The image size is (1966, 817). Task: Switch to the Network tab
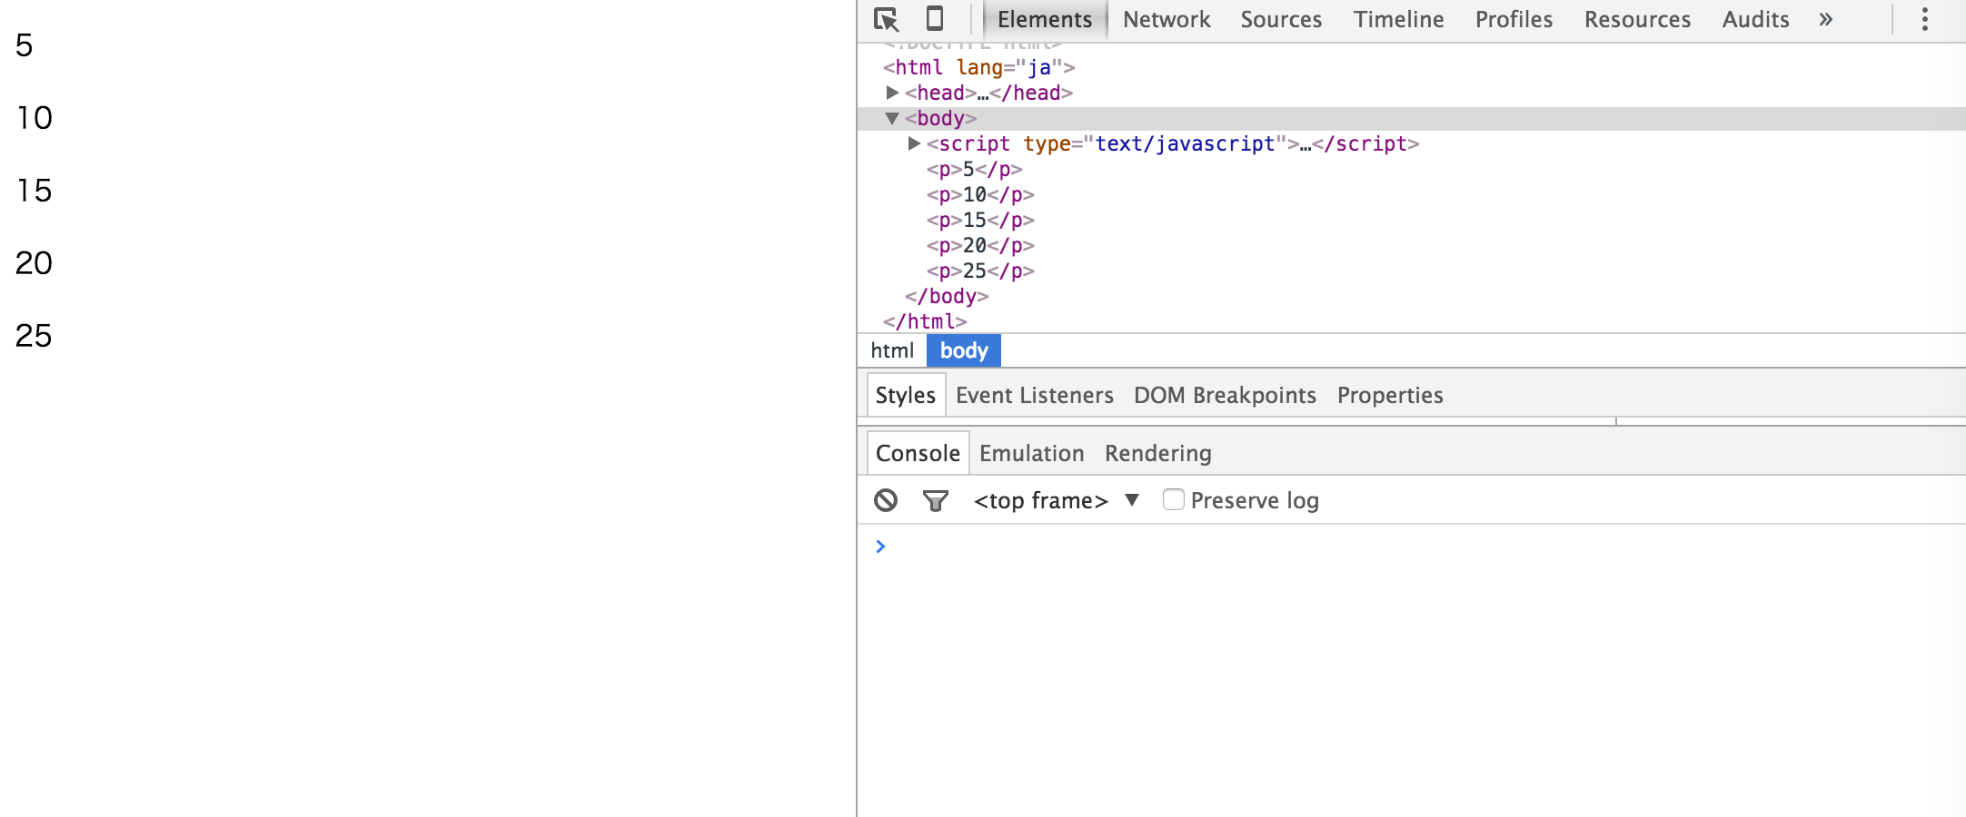coord(1167,19)
